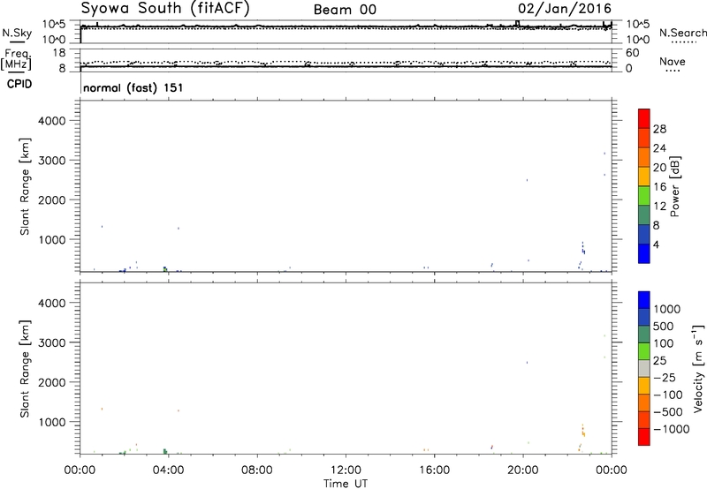Viewport: 707px width, 489px height.
Task: Pick the red top segment of the power color bar
Action: (x=644, y=119)
